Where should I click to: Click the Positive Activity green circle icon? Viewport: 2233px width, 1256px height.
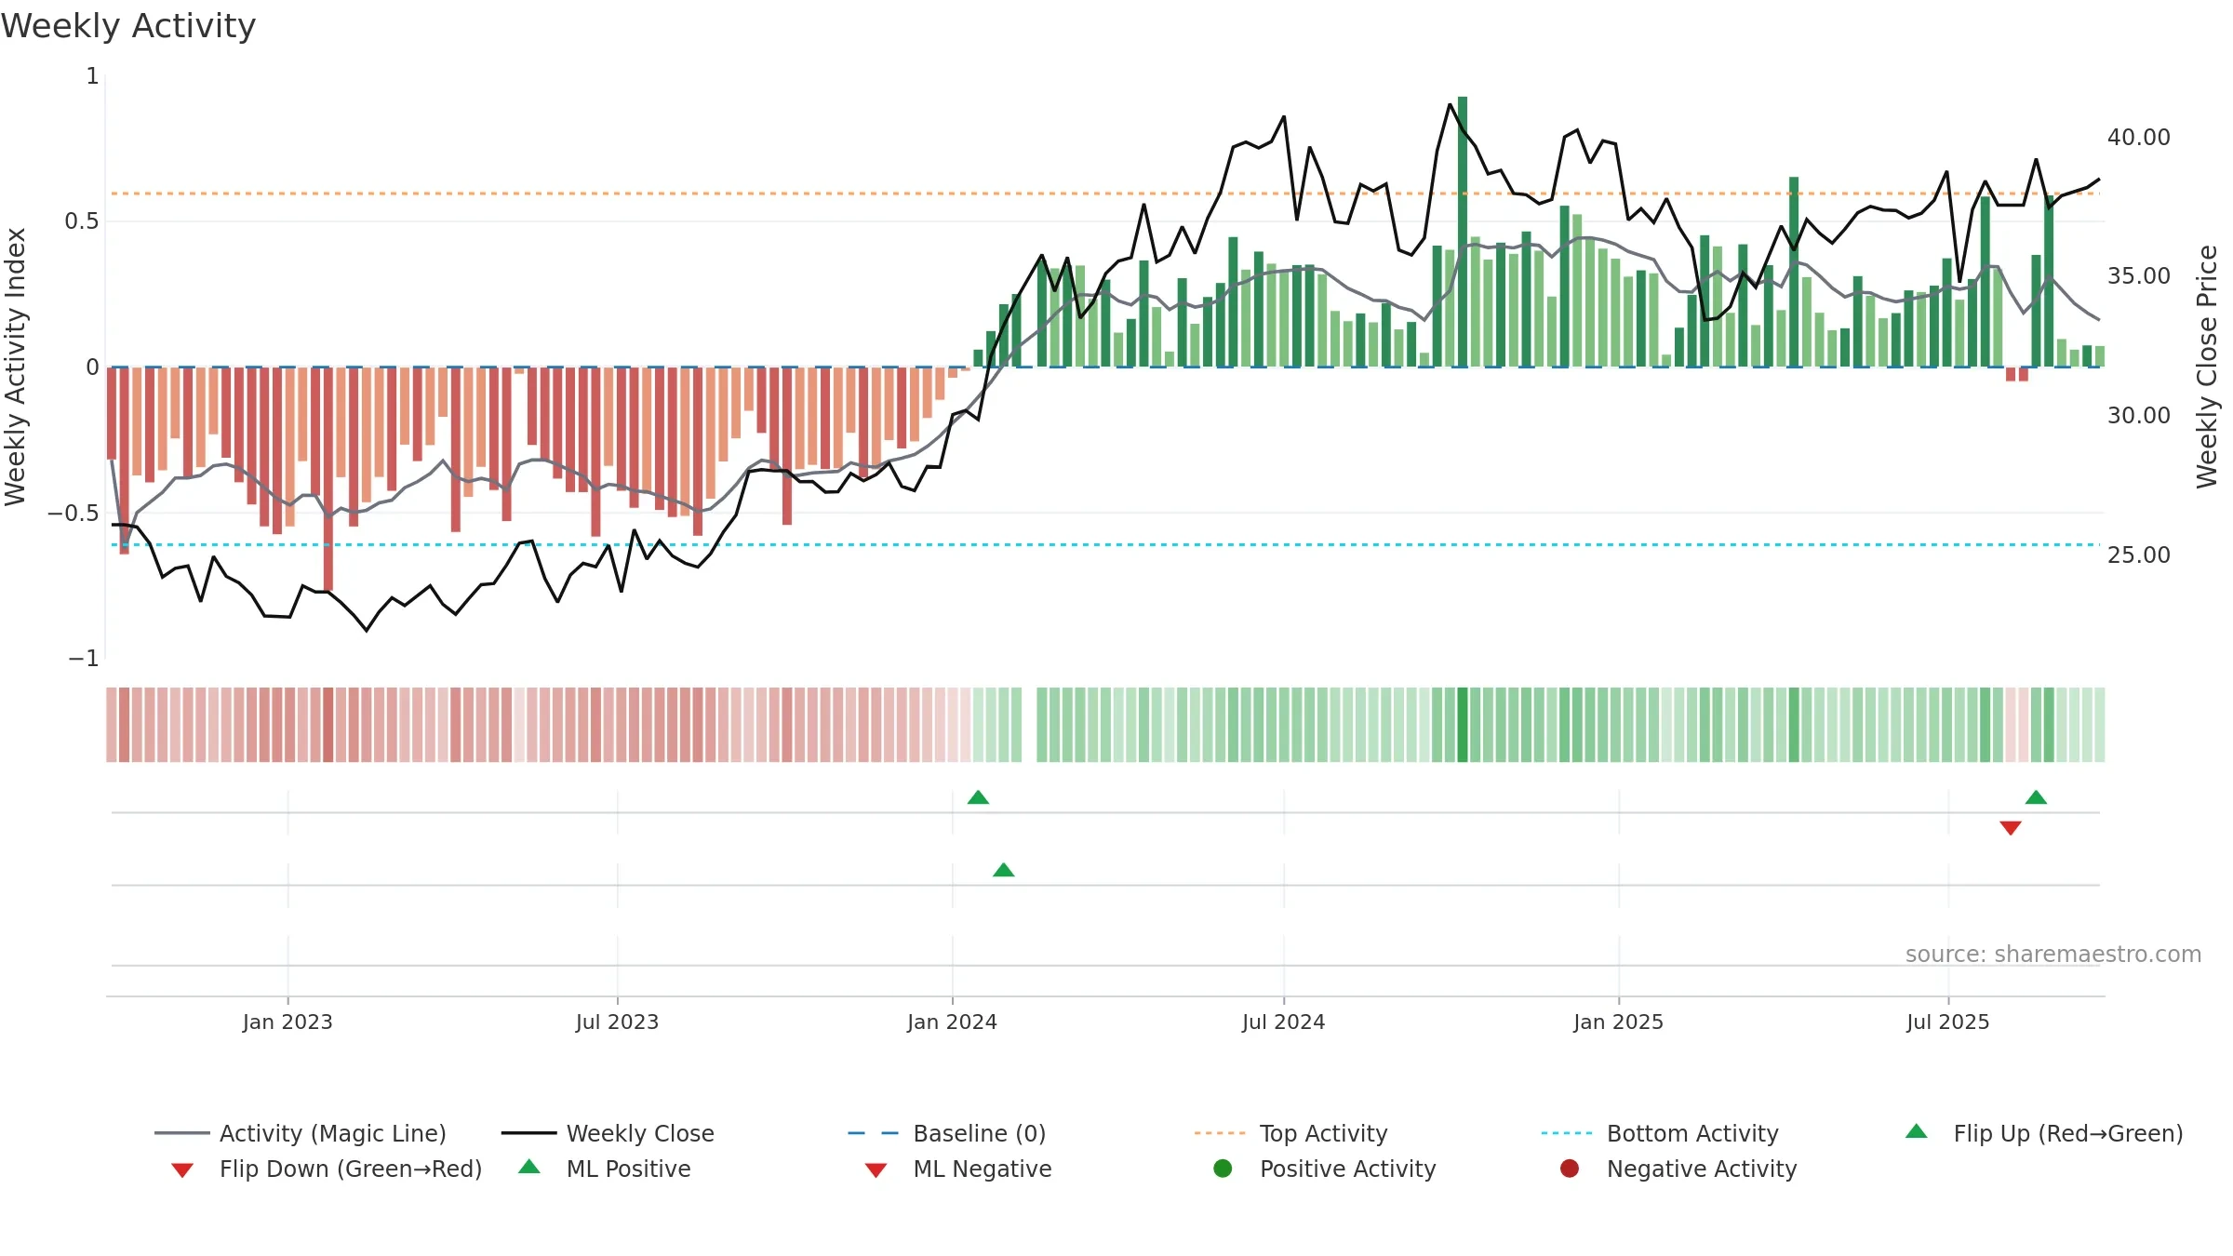click(1223, 1169)
